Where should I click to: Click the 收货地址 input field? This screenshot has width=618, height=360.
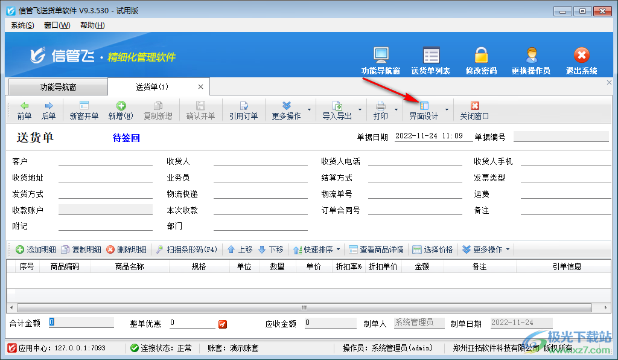106,178
